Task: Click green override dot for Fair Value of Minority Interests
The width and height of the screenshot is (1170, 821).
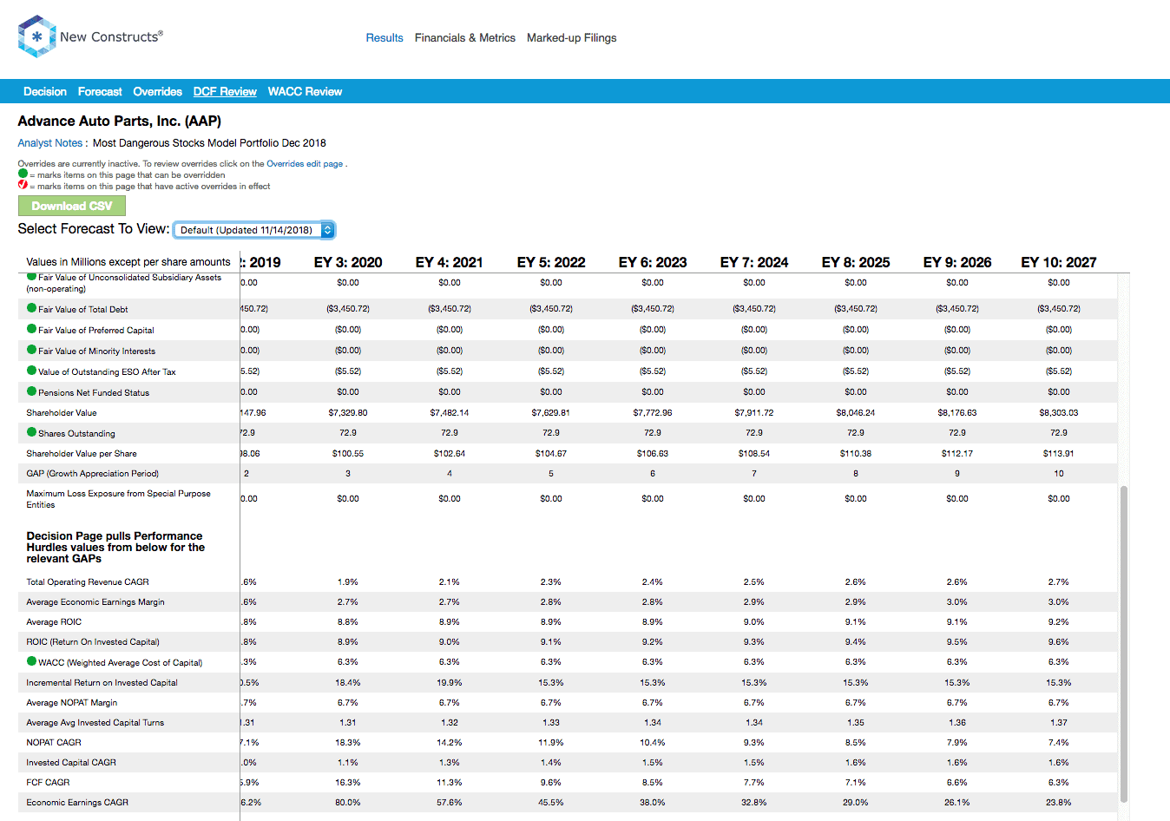Action: coord(31,350)
